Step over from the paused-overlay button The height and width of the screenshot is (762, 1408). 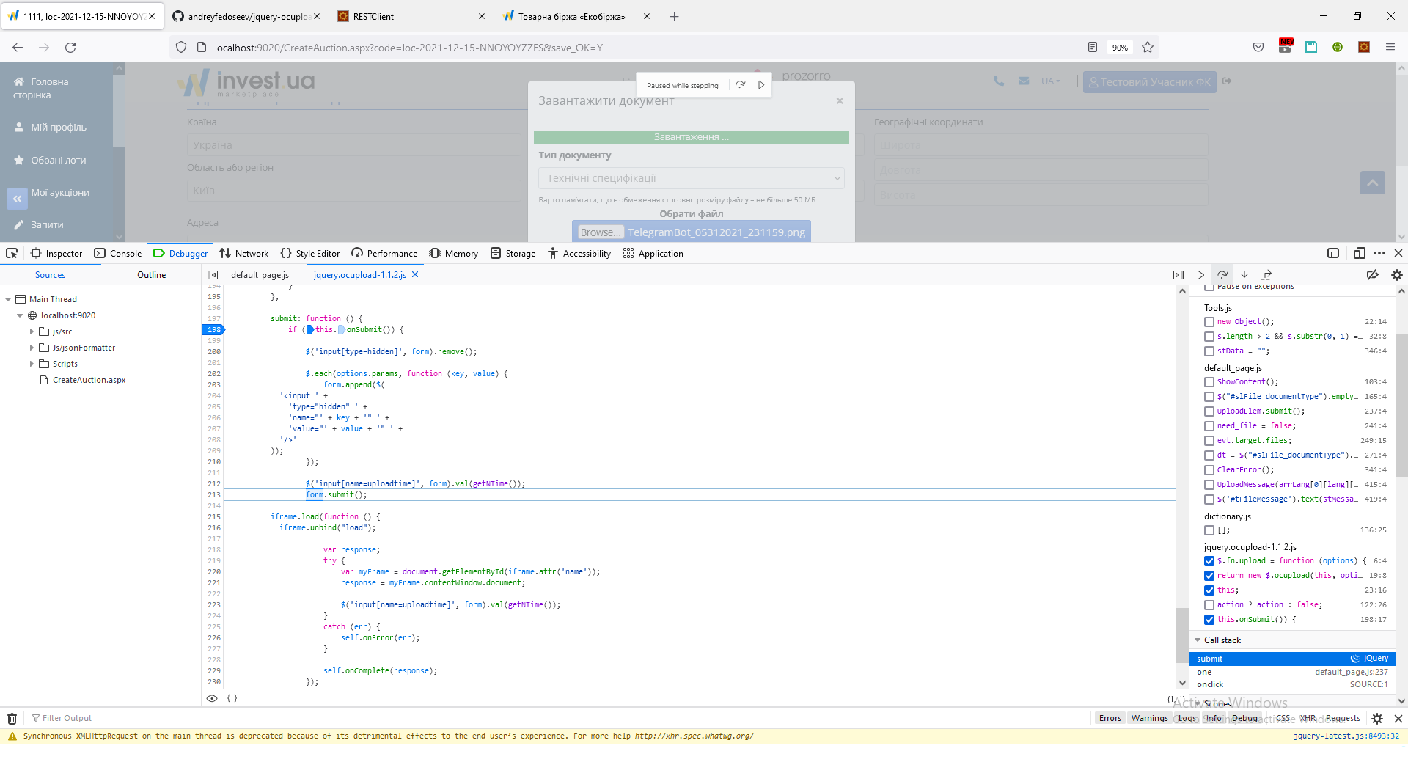[741, 85]
